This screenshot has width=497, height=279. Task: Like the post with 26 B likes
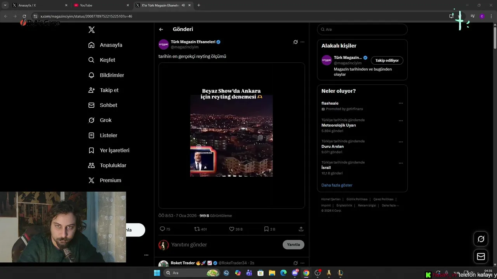click(x=236, y=229)
